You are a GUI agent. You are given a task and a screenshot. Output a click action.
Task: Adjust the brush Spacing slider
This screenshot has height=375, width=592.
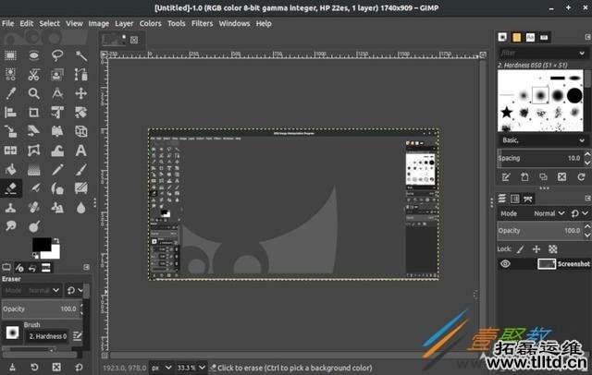pyautogui.click(x=540, y=158)
